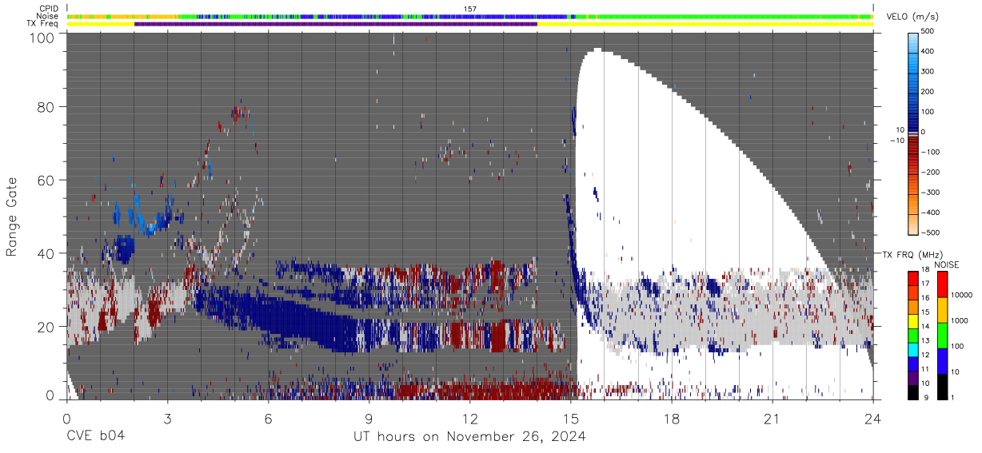Viewport: 982px width, 453px height.
Task: Click the '-200' tick on the velocity scale
Action: (x=929, y=173)
